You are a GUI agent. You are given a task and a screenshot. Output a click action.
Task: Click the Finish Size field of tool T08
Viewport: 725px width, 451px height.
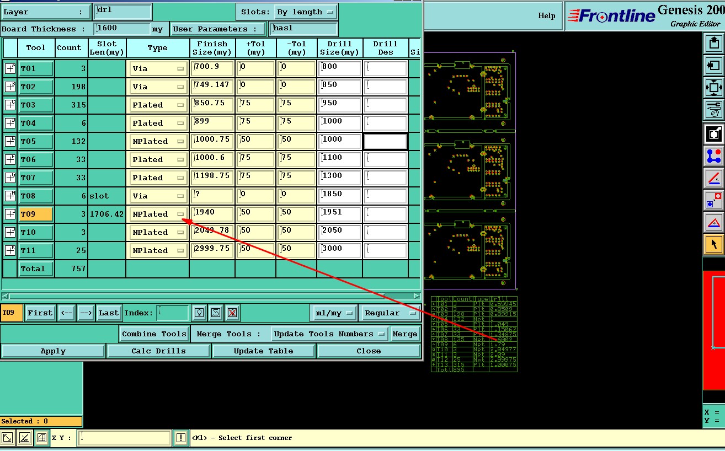212,196
